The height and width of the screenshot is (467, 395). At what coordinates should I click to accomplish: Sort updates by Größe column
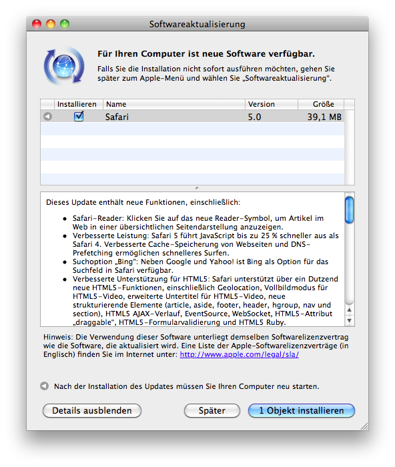321,104
